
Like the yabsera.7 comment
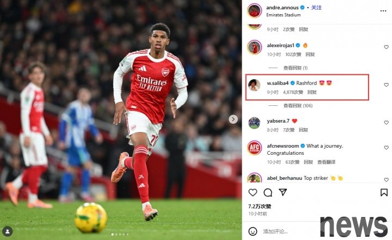tap(386, 123)
